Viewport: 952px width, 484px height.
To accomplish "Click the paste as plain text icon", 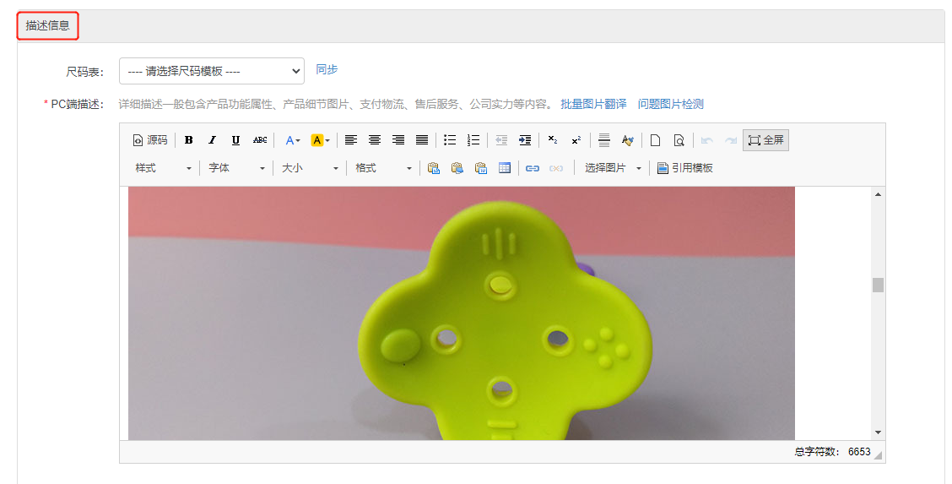I will pyautogui.click(x=457, y=168).
